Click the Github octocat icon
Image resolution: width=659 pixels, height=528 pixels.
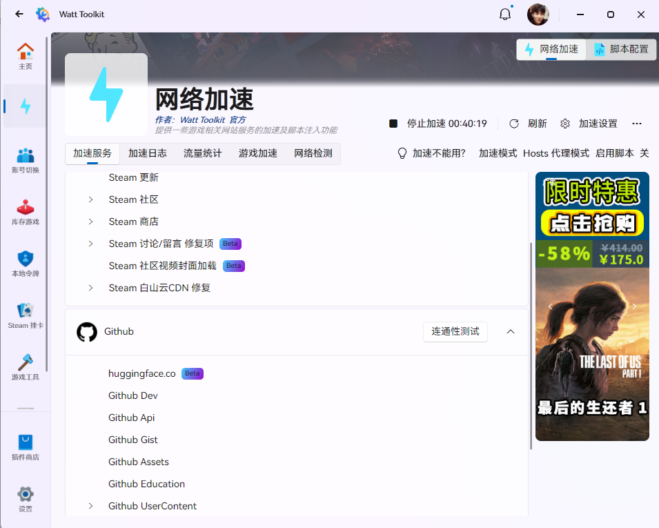pos(87,332)
